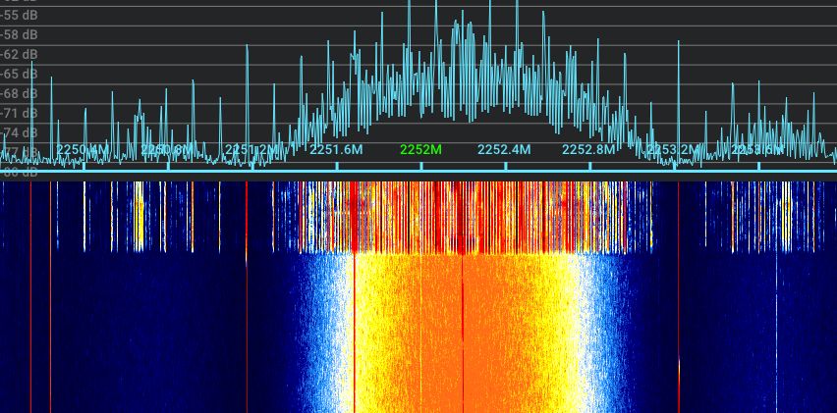Jump to the 2250.4M frequency label

coord(84,150)
